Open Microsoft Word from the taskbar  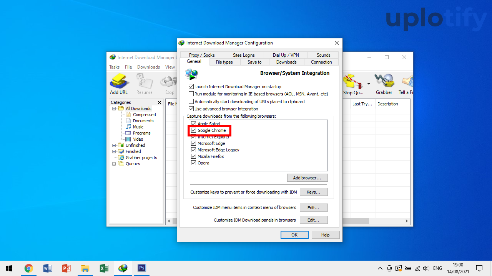click(x=47, y=268)
